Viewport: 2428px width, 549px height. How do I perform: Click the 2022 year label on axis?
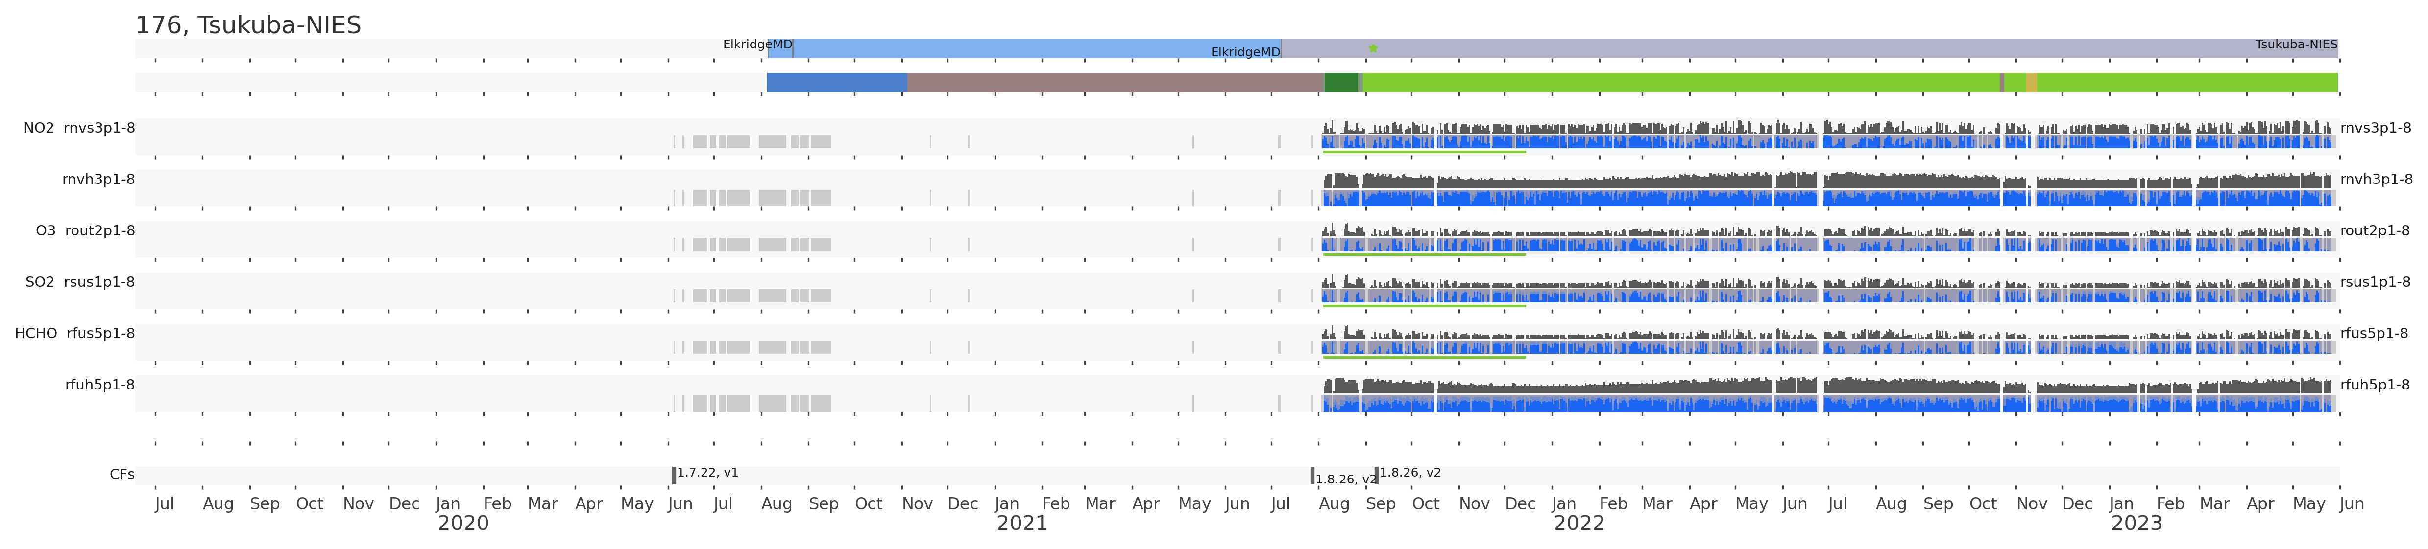(1578, 524)
